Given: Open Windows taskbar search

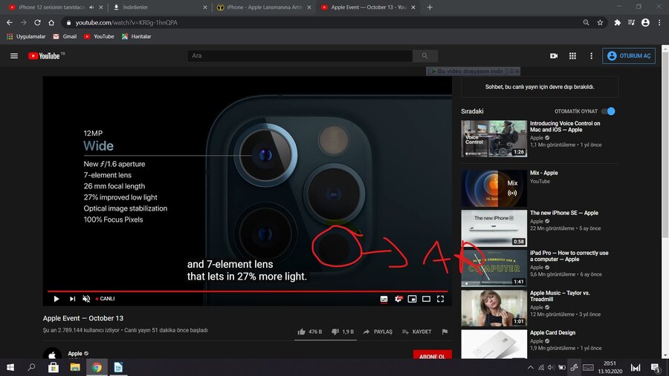Looking at the screenshot, I should [31, 367].
